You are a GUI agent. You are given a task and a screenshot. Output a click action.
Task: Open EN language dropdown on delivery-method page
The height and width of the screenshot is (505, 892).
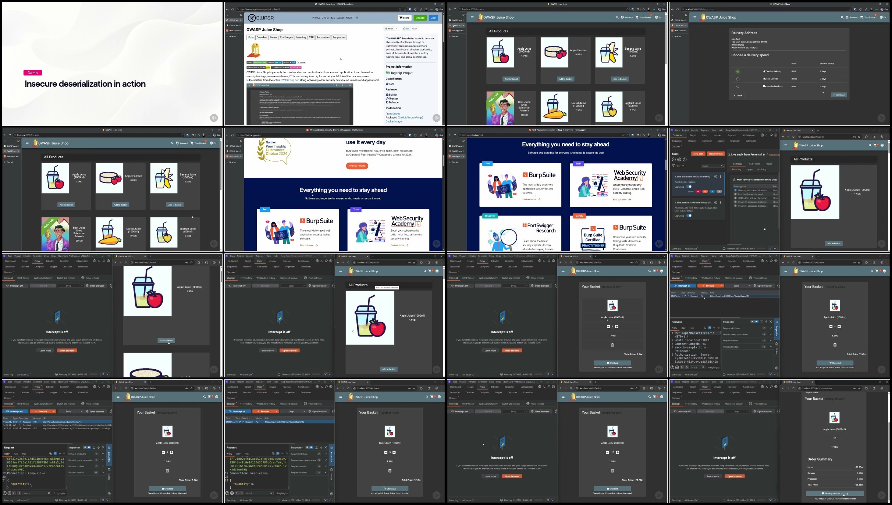coord(882,17)
